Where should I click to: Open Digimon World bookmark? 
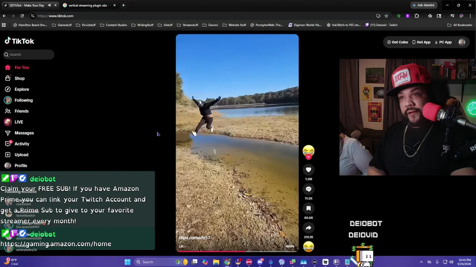tap(305, 25)
